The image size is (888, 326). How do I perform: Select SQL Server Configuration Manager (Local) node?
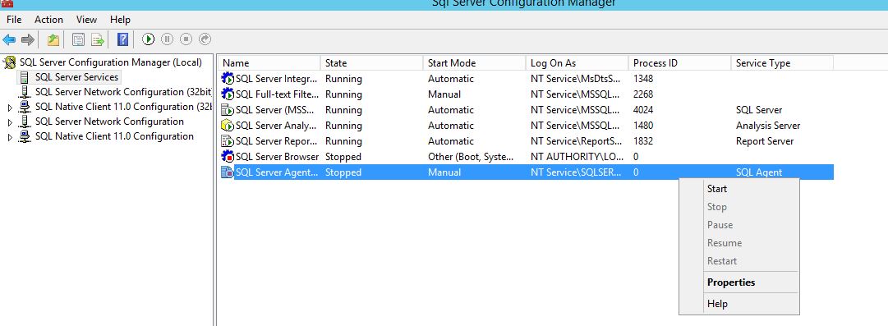[x=110, y=62]
